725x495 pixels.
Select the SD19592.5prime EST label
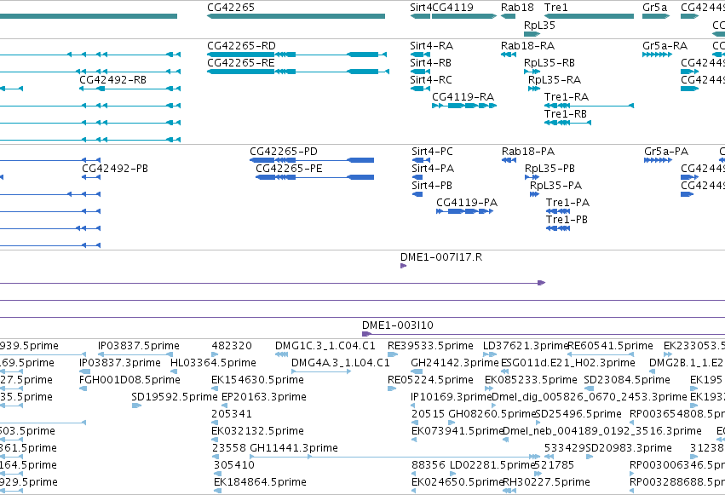coord(175,397)
